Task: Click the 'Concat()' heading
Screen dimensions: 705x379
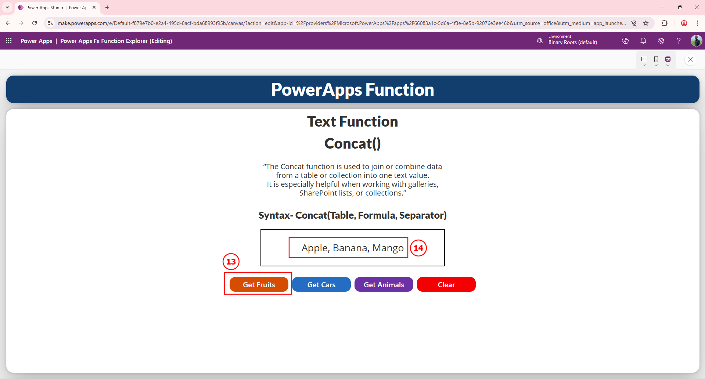Action: 353,143
